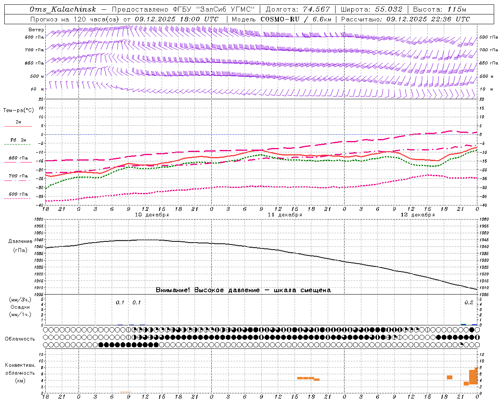Click the (мм/1ч.) precipitation unit label
The width and height of the screenshot is (500, 400).
click(20, 314)
